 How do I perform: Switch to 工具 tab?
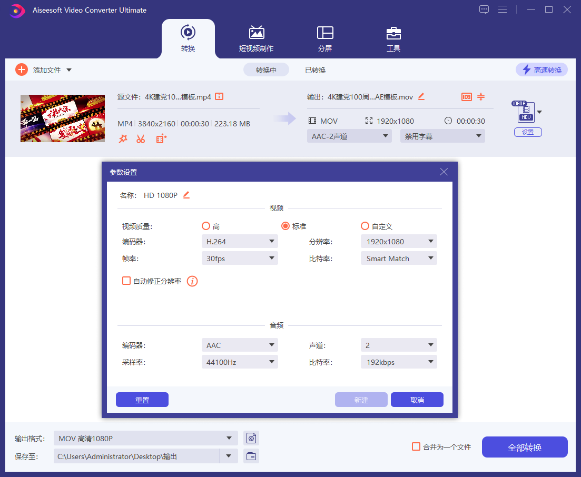coord(393,39)
